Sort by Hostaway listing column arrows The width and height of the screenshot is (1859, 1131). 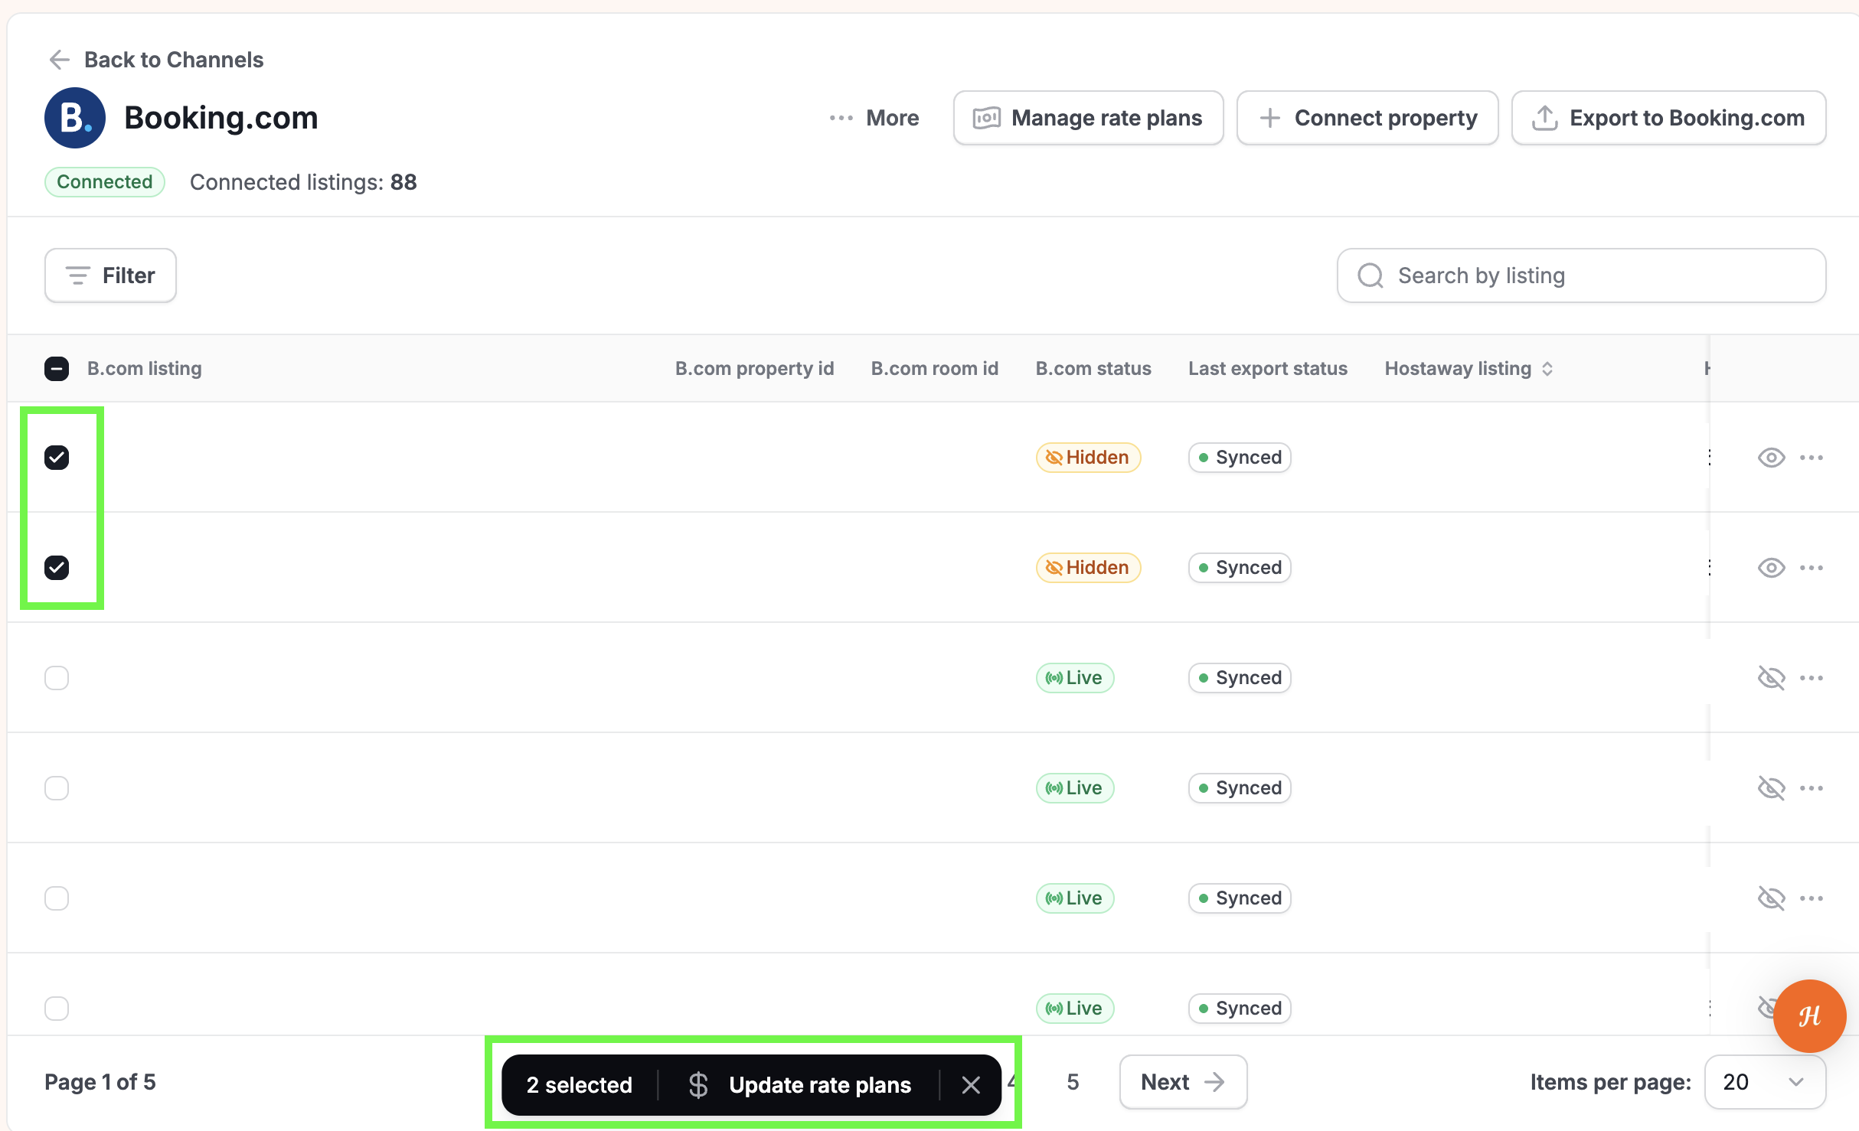coord(1547,369)
